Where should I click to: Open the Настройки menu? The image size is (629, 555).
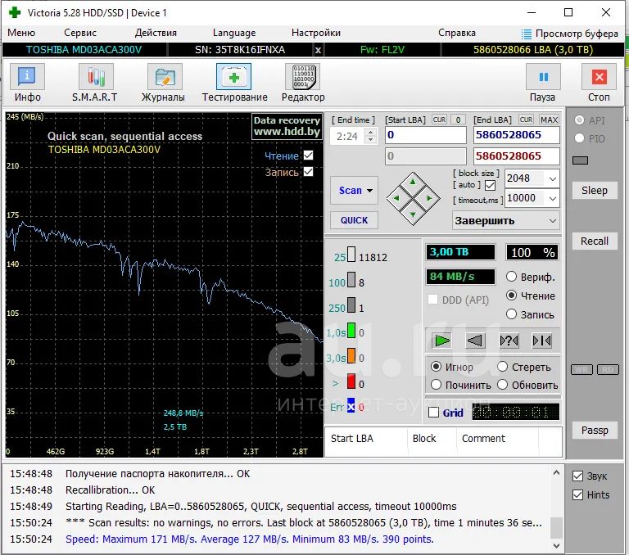pos(315,33)
